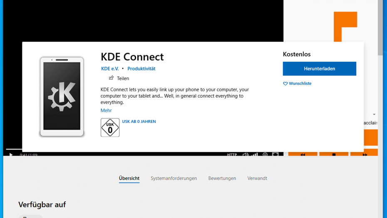Open the Bewertungen tab

[x=222, y=178]
